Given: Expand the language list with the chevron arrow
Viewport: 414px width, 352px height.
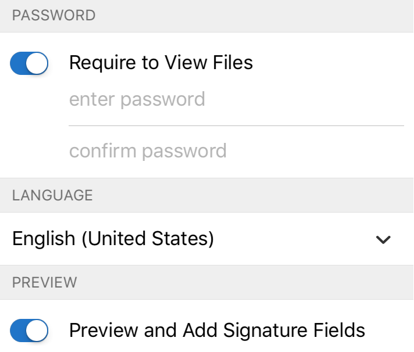Looking at the screenshot, I should [x=383, y=239].
